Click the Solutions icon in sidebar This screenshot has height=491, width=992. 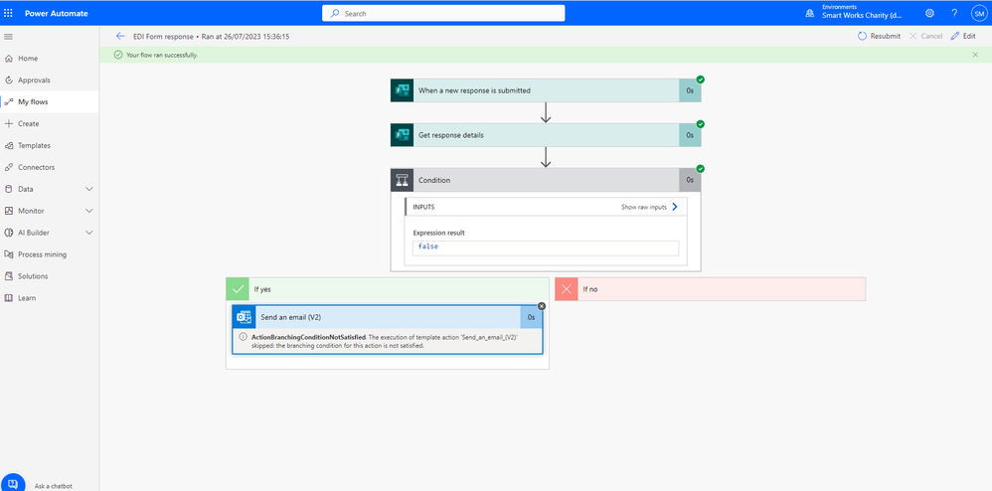click(x=9, y=276)
